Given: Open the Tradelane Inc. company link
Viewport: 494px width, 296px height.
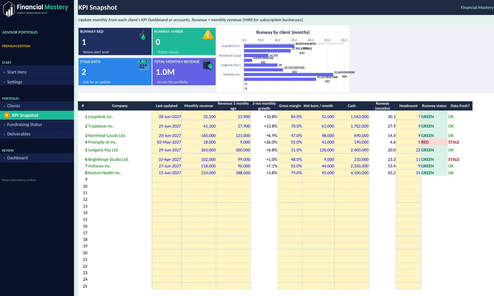Looking at the screenshot, I should [x=101, y=126].
